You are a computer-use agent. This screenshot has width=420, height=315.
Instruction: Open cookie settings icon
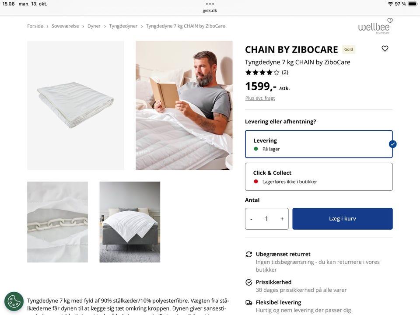click(14, 301)
